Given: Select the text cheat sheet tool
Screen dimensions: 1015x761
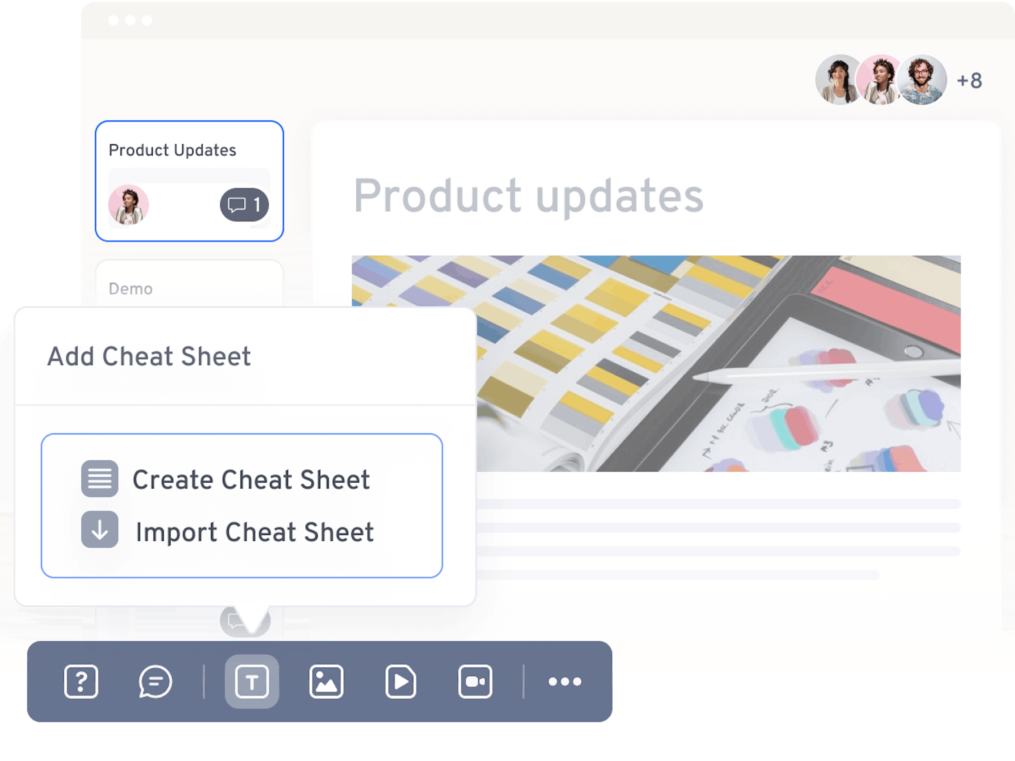Looking at the screenshot, I should pos(252,681).
